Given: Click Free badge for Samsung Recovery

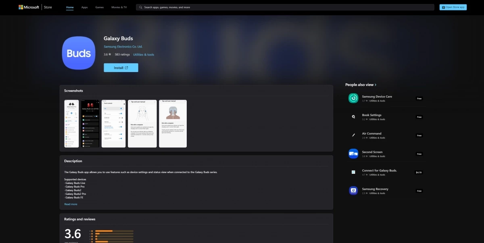Looking at the screenshot, I should click(x=419, y=191).
